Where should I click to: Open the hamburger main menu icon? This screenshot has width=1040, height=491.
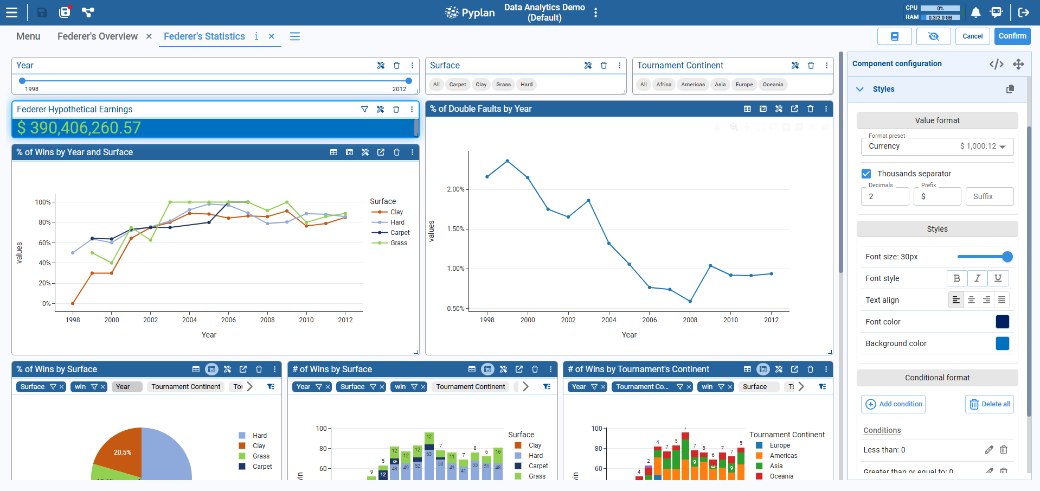click(x=11, y=12)
